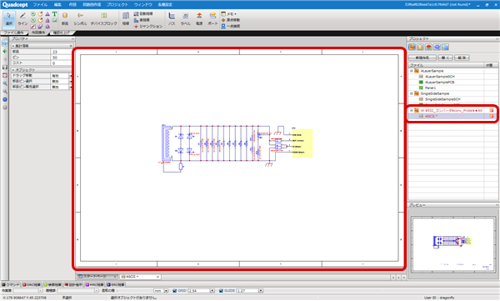
Task: Select the Port tool icon
Action: tap(212, 18)
